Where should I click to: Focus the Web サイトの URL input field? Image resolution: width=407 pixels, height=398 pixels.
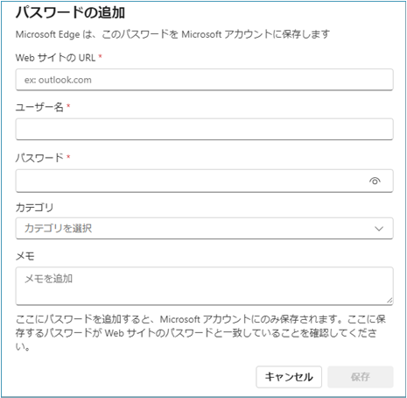pyautogui.click(x=204, y=80)
